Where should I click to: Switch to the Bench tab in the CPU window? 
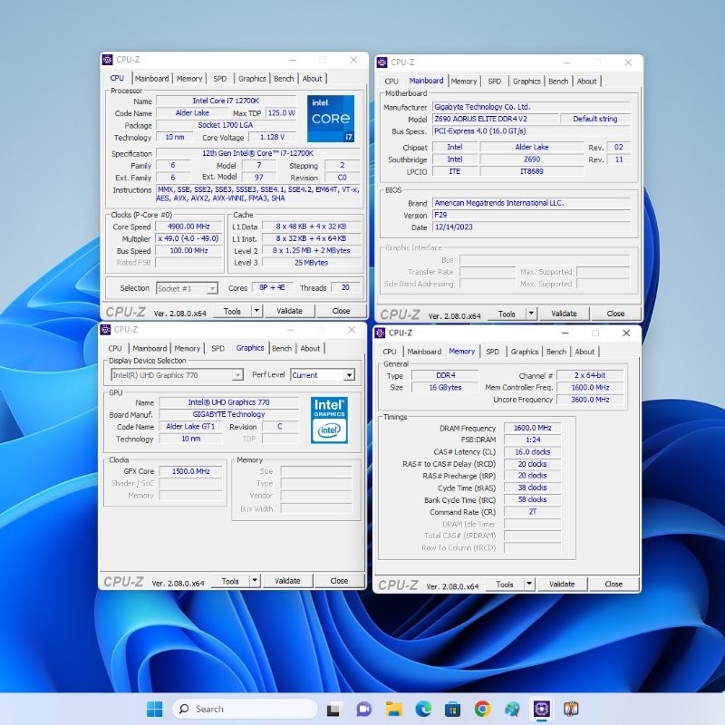(x=284, y=79)
